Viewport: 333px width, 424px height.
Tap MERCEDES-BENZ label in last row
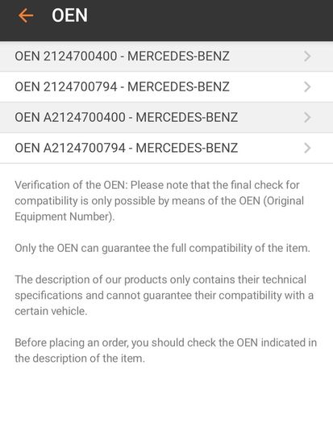pos(187,148)
